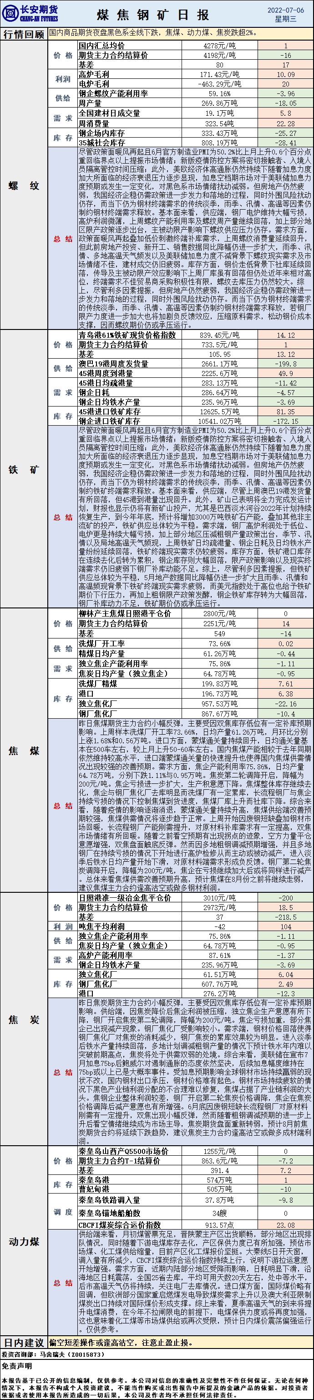Select the report title 煤焦钢矿日报
The width and height of the screenshot is (314, 1400).
tap(153, 14)
